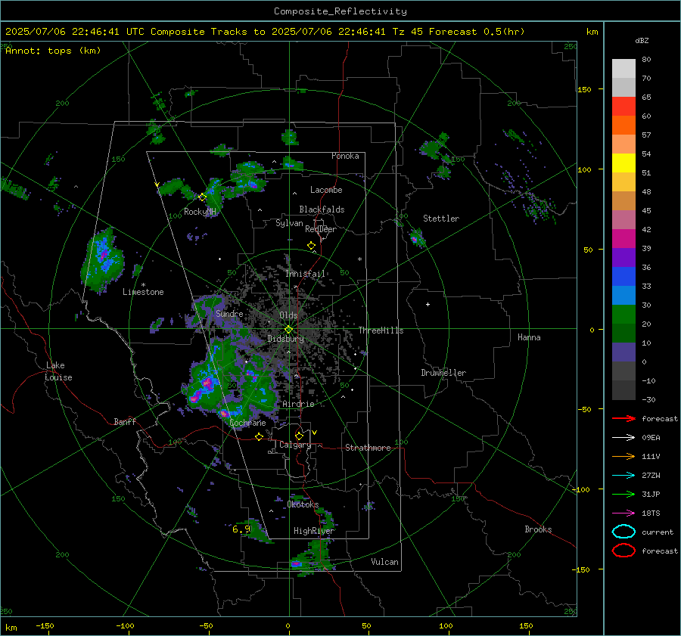Click the Innisfail city label

pyautogui.click(x=305, y=274)
